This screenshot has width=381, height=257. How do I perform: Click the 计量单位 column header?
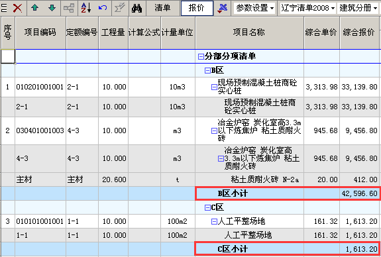[178, 32]
